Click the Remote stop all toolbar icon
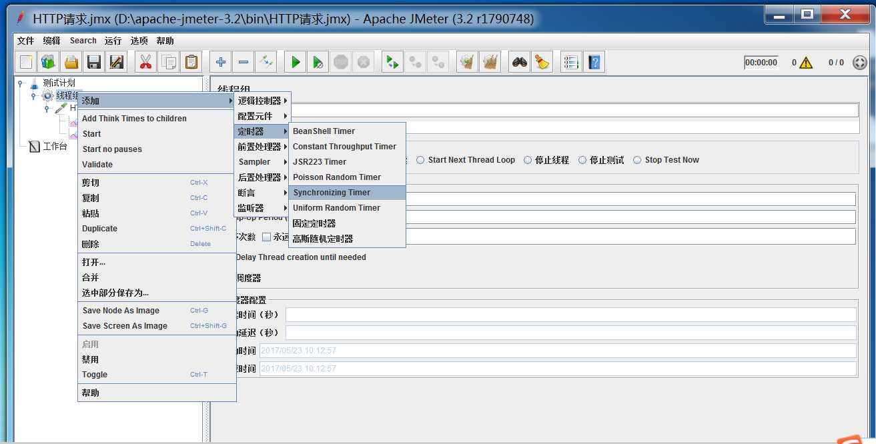This screenshot has height=444, width=876. click(x=415, y=63)
